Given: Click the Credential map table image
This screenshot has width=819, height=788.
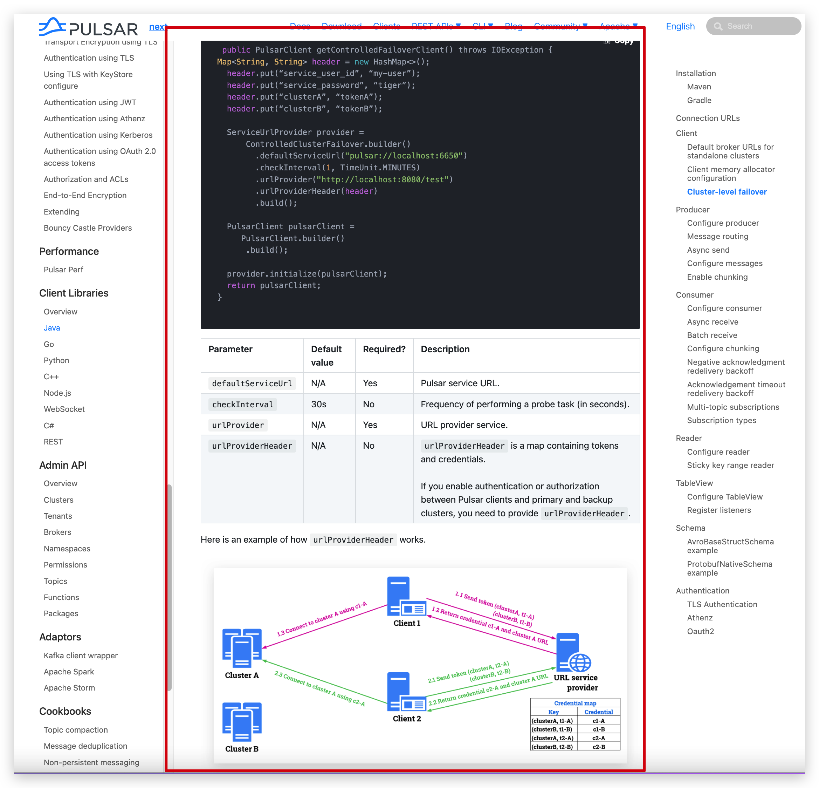Looking at the screenshot, I should coord(575,724).
